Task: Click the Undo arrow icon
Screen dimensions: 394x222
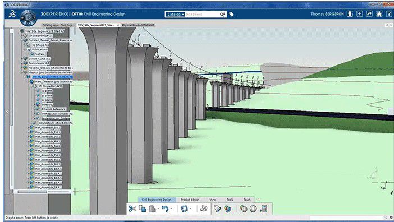Action: pos(165,209)
